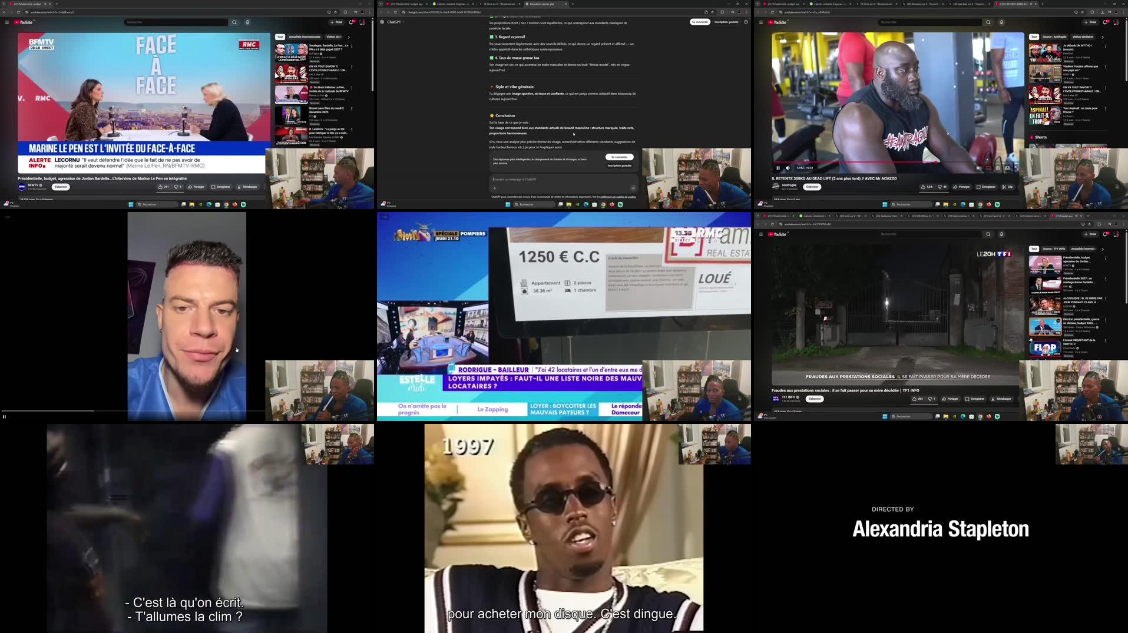Pause the Antifragile deadlift video

point(778,168)
